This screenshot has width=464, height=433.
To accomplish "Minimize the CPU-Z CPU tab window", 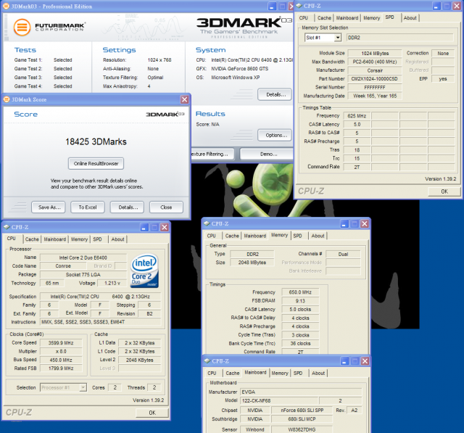I will tap(144, 227).
